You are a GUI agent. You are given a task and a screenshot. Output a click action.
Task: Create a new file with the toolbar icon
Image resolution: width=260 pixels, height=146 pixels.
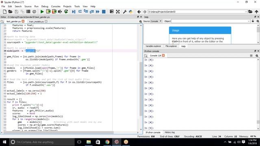(x=4, y=12)
